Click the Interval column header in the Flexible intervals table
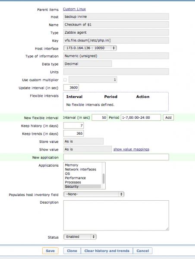This screenshot has height=259, width=195. (x=74, y=97)
